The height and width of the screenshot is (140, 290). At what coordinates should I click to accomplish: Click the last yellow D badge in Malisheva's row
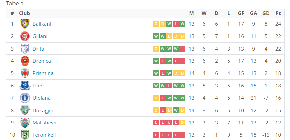(182, 122)
